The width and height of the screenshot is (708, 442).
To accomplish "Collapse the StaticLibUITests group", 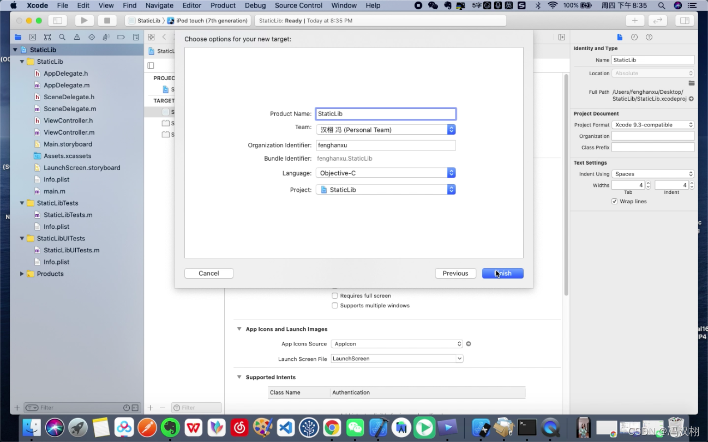I will 22,239.
